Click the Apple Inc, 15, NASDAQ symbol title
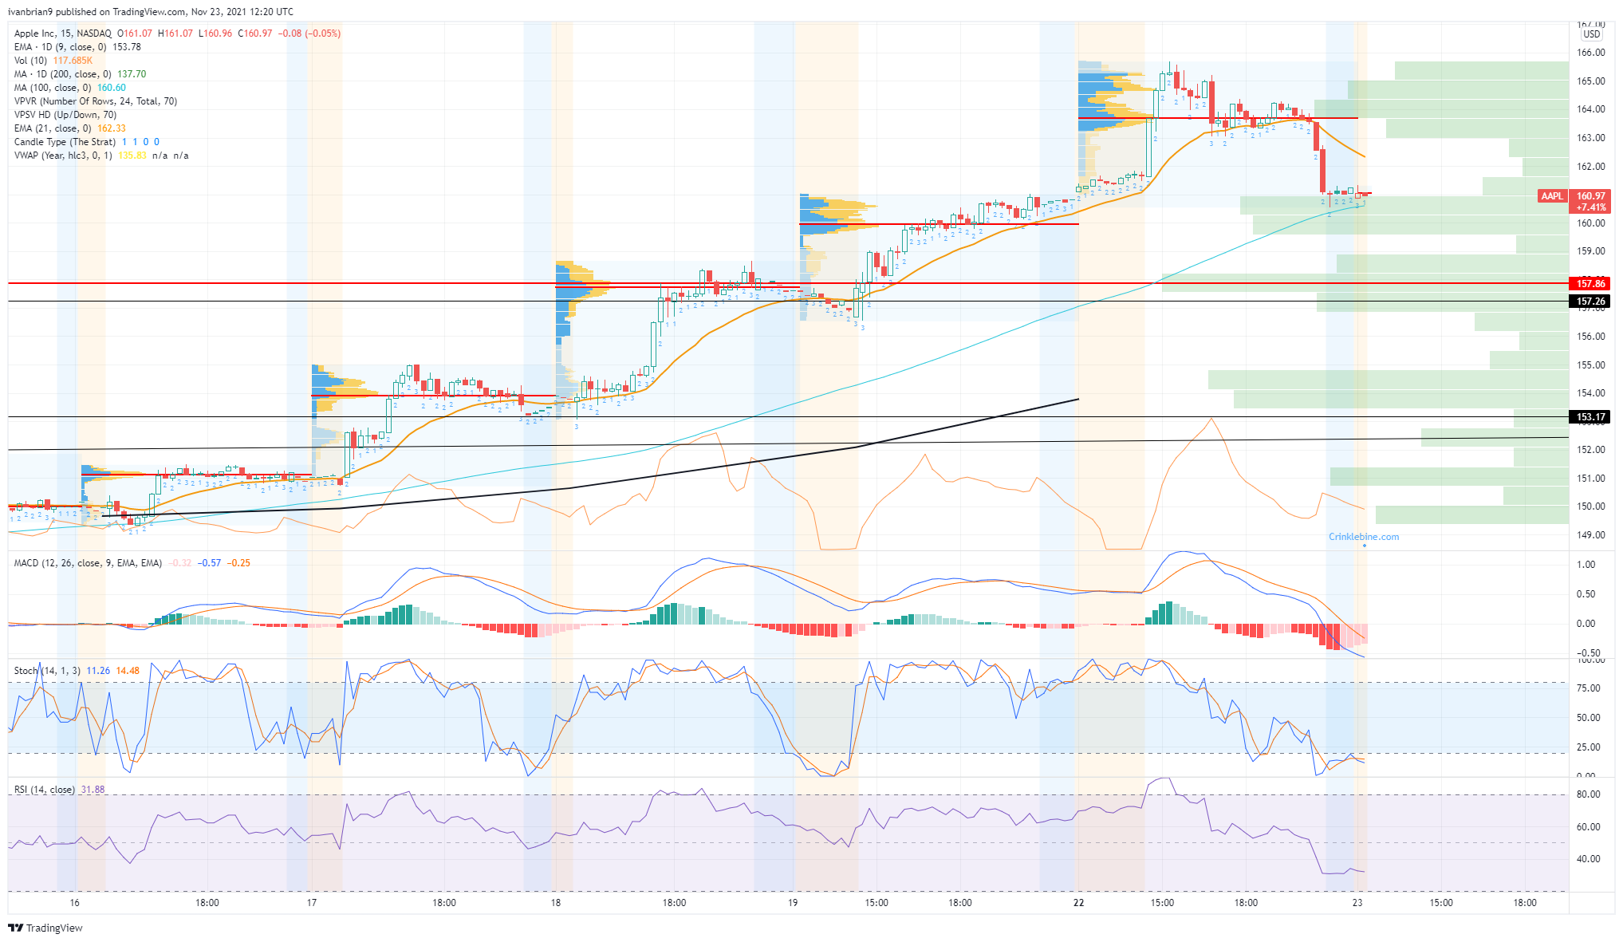This screenshot has width=1623, height=942. pos(63,34)
